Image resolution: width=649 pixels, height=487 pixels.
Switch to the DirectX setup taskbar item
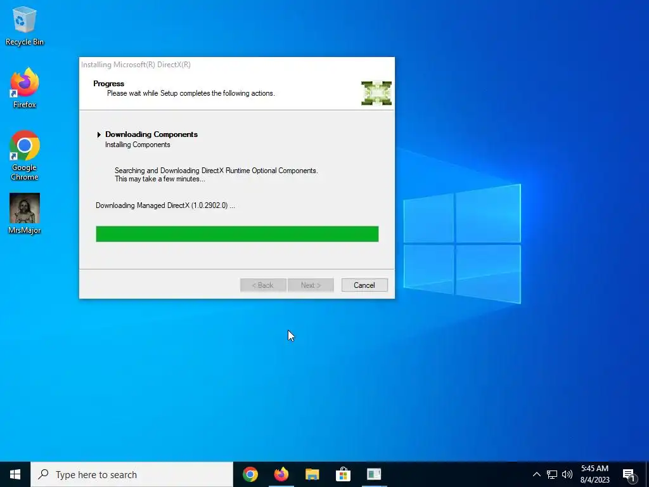374,474
